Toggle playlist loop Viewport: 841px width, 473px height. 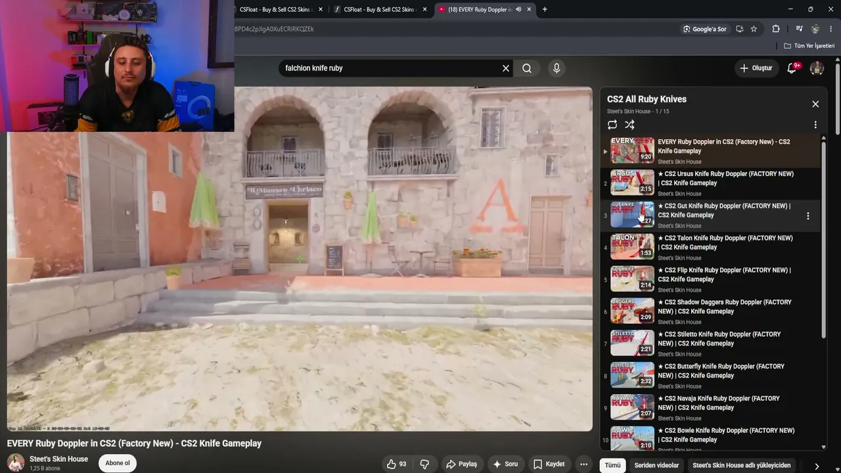[x=612, y=125]
